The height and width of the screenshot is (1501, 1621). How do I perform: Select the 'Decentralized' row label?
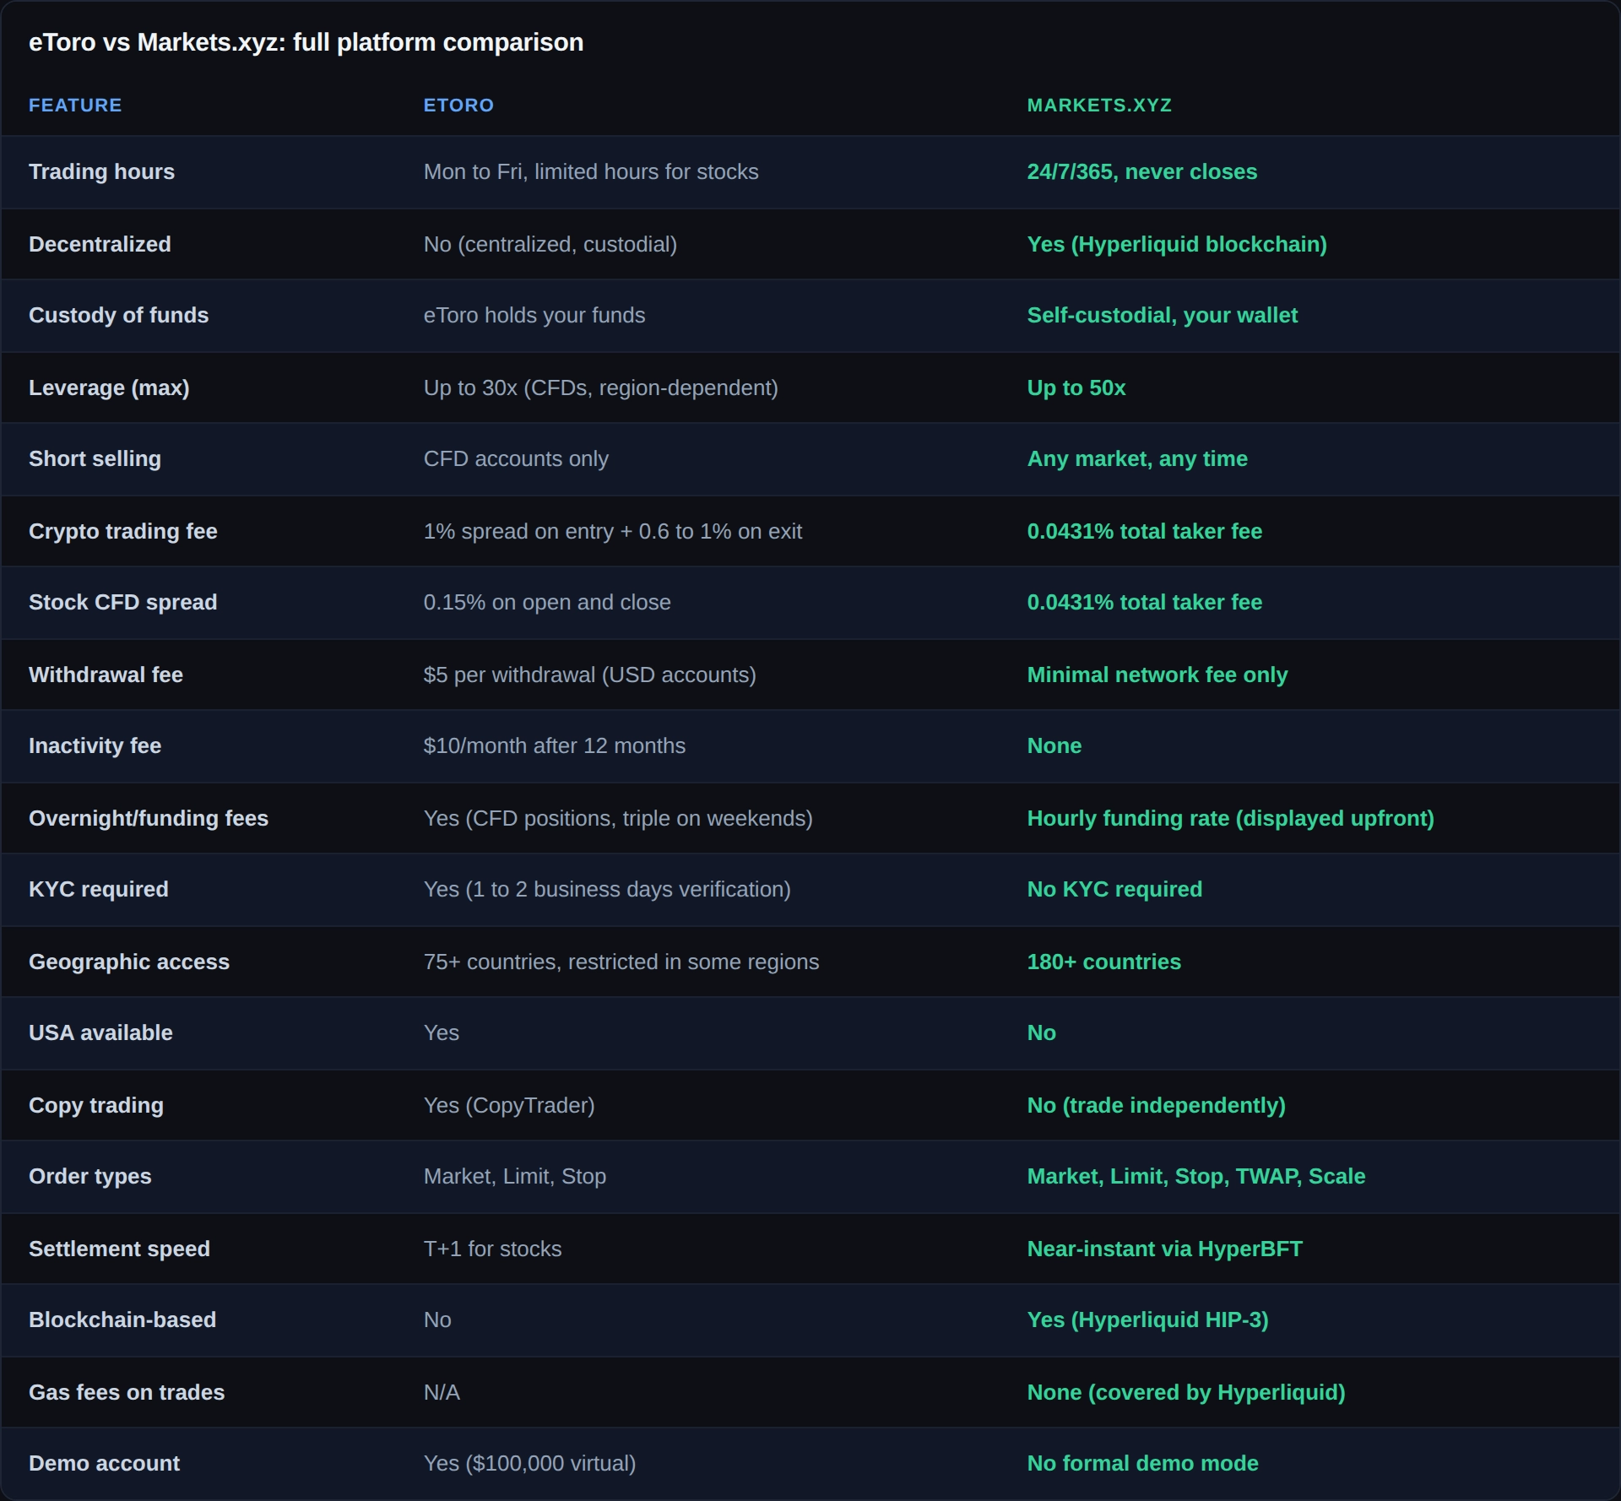tap(100, 244)
